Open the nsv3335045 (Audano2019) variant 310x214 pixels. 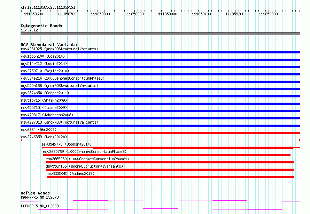(70, 174)
